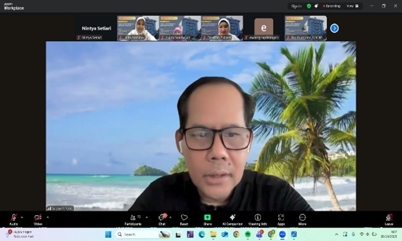
Task: Open the React emoji menu
Action: pyautogui.click(x=184, y=218)
